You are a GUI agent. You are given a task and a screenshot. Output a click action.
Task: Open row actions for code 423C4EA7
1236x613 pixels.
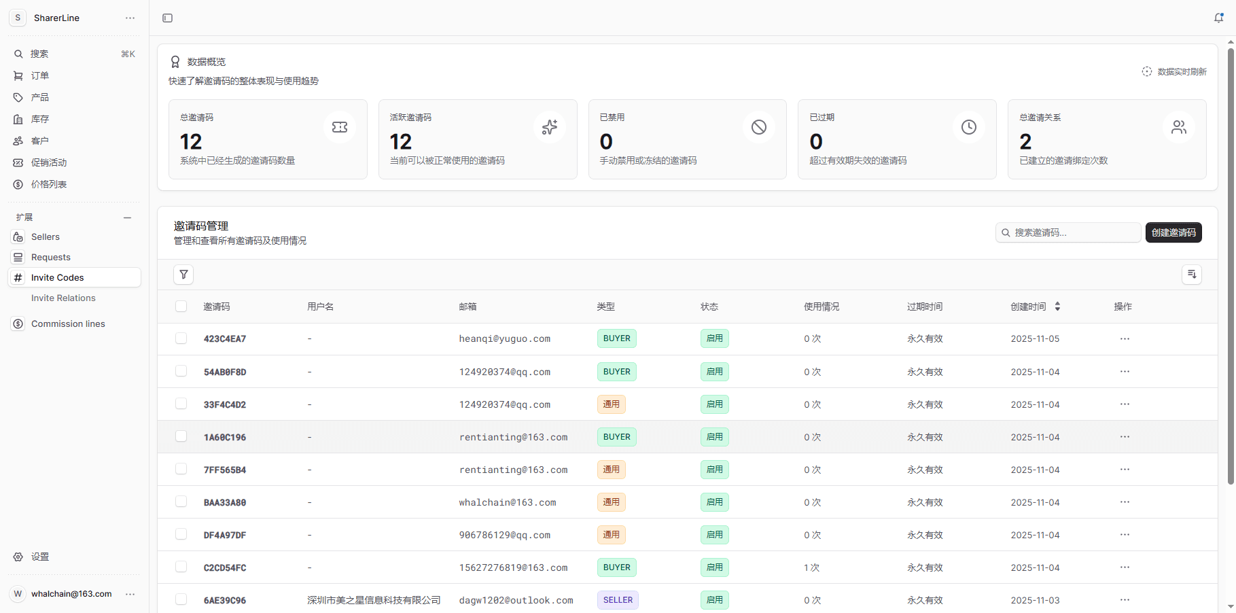pyautogui.click(x=1125, y=338)
